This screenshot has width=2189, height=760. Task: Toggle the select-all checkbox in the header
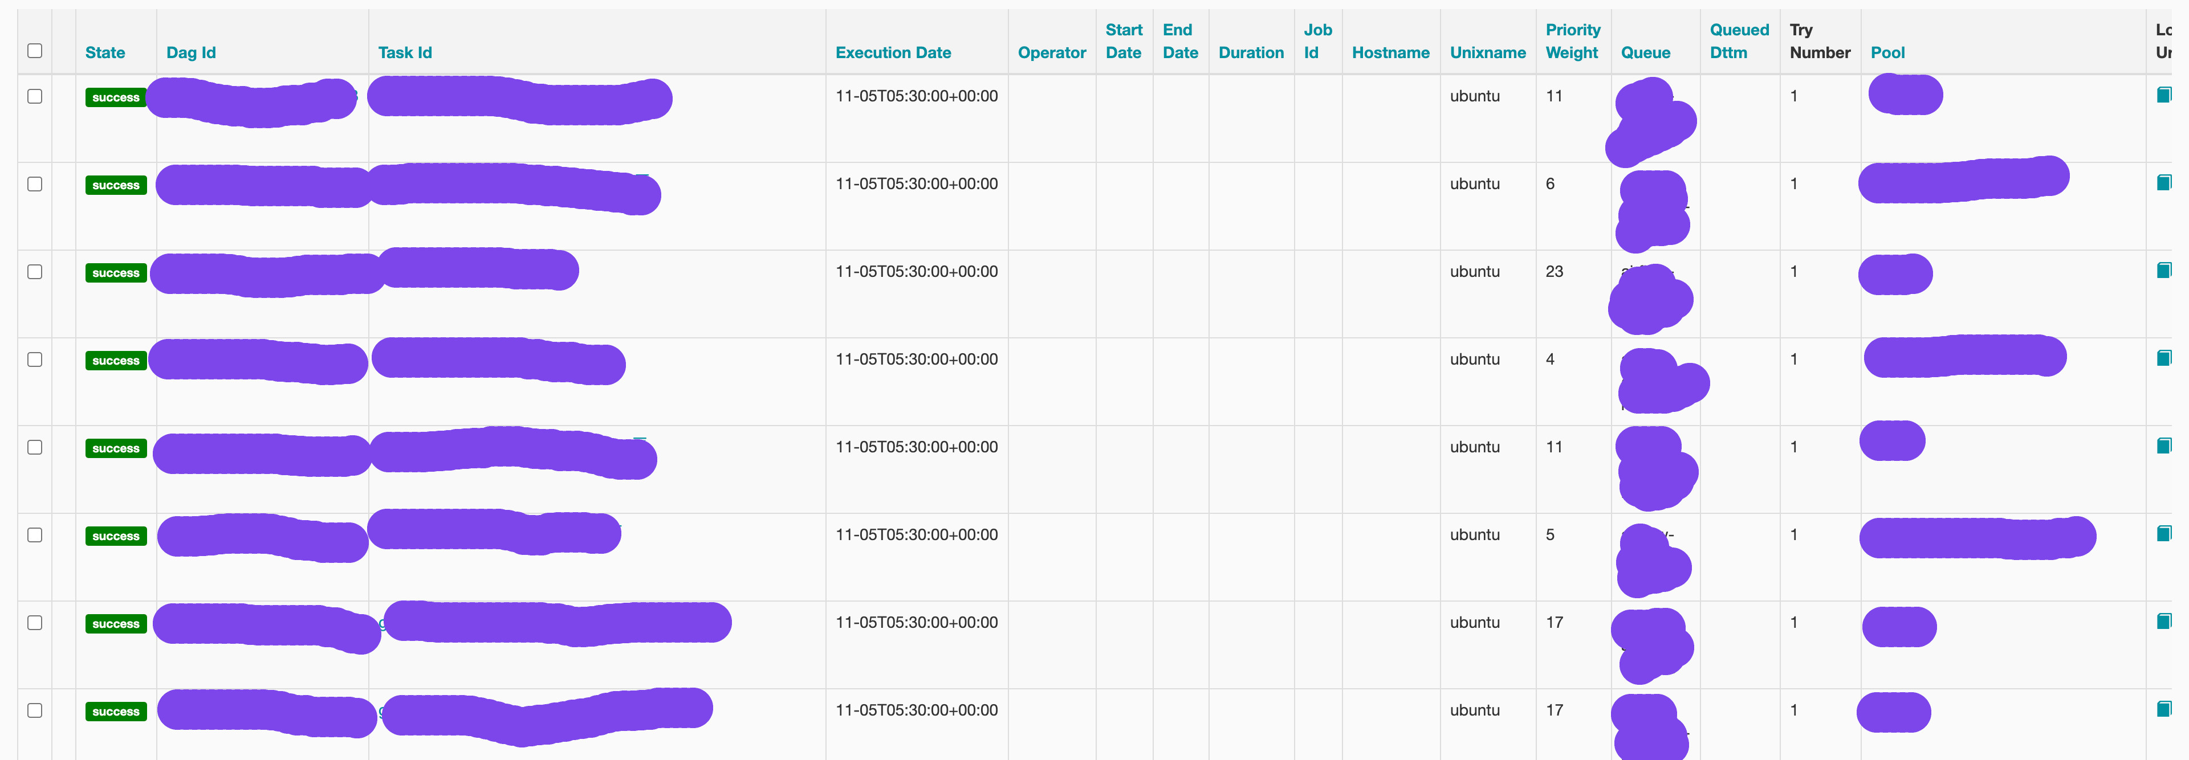[34, 51]
